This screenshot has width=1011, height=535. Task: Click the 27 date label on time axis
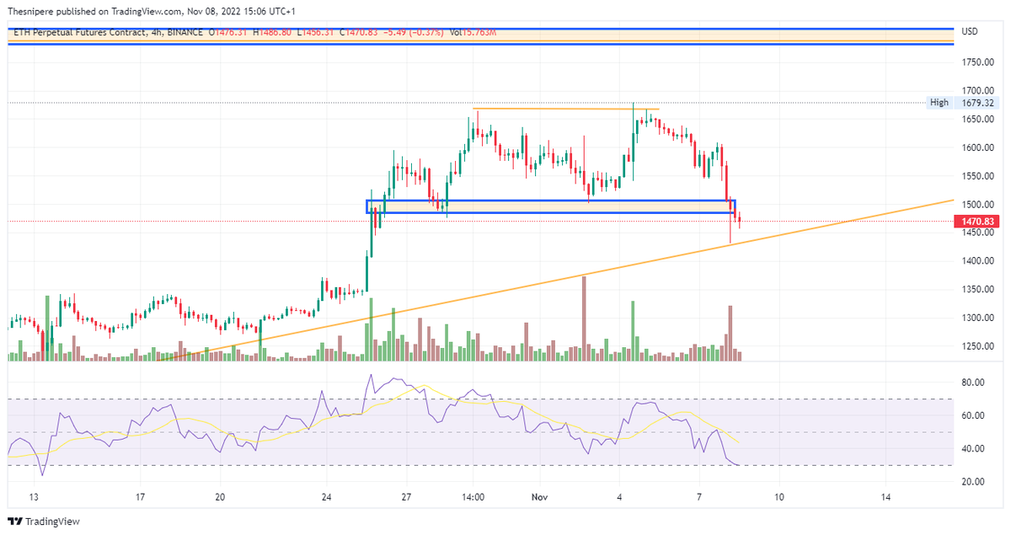pos(406,498)
